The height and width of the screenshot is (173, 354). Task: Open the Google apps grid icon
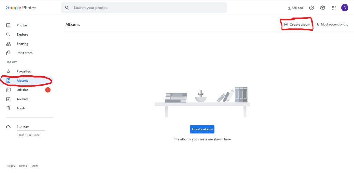(334, 8)
